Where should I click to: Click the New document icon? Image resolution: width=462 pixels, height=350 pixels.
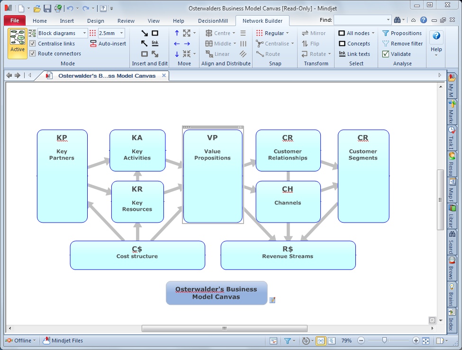coord(21,8)
